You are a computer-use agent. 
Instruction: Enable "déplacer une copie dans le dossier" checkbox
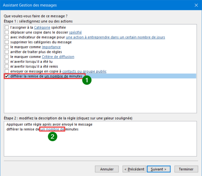coord(7,32)
